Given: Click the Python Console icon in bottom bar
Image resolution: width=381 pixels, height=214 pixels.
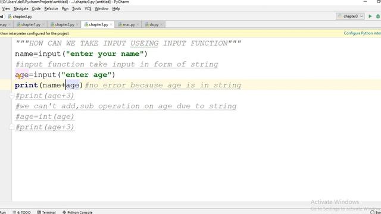Looking at the screenshot, I should point(64,212).
